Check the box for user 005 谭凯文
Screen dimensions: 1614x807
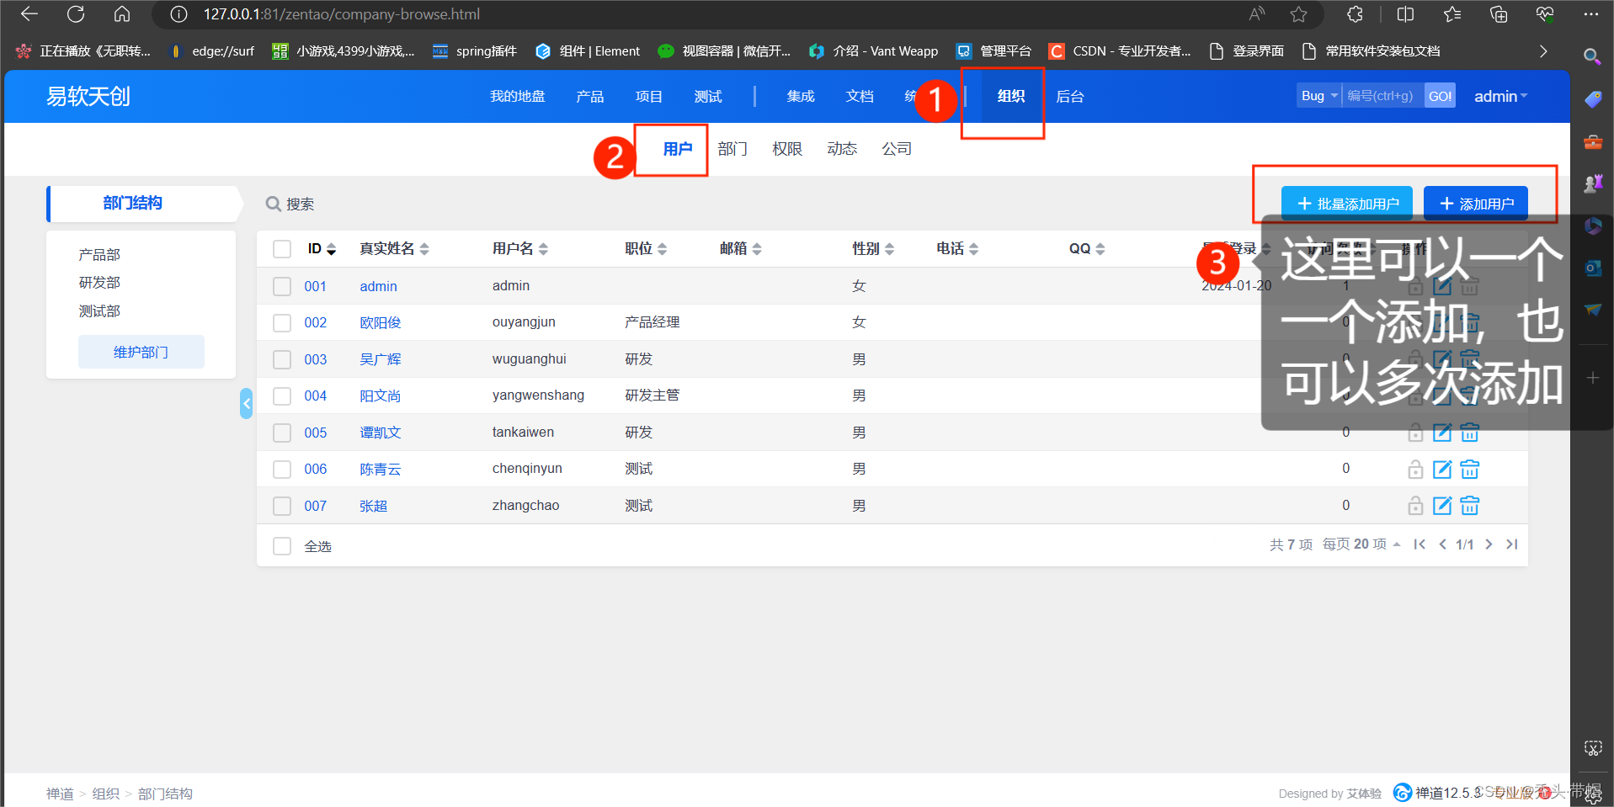coord(282,433)
